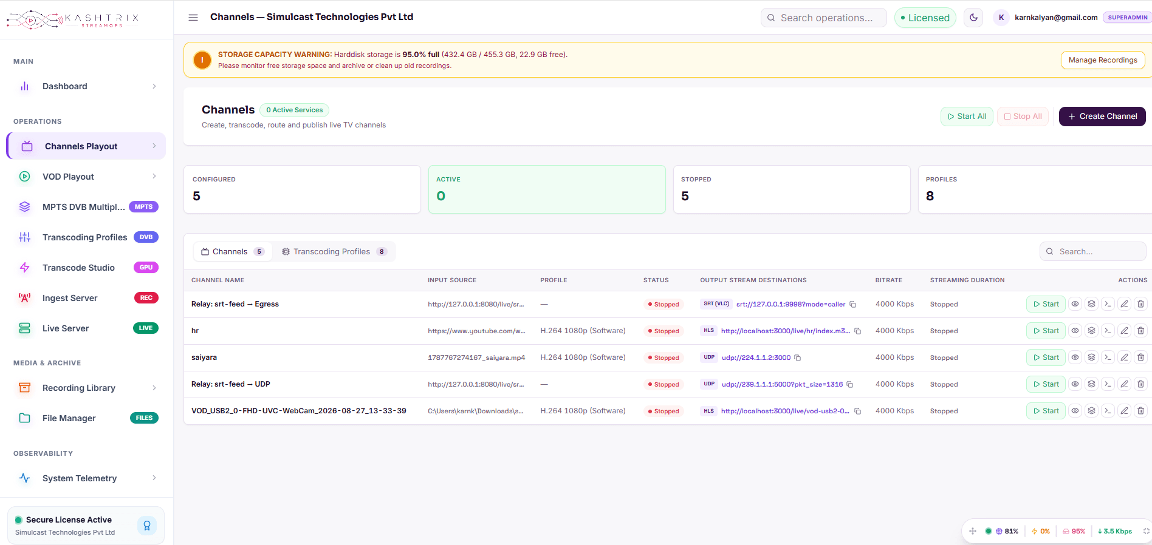
Task: Delete the VOD_USB2_0 channel
Action: [x=1140, y=411]
